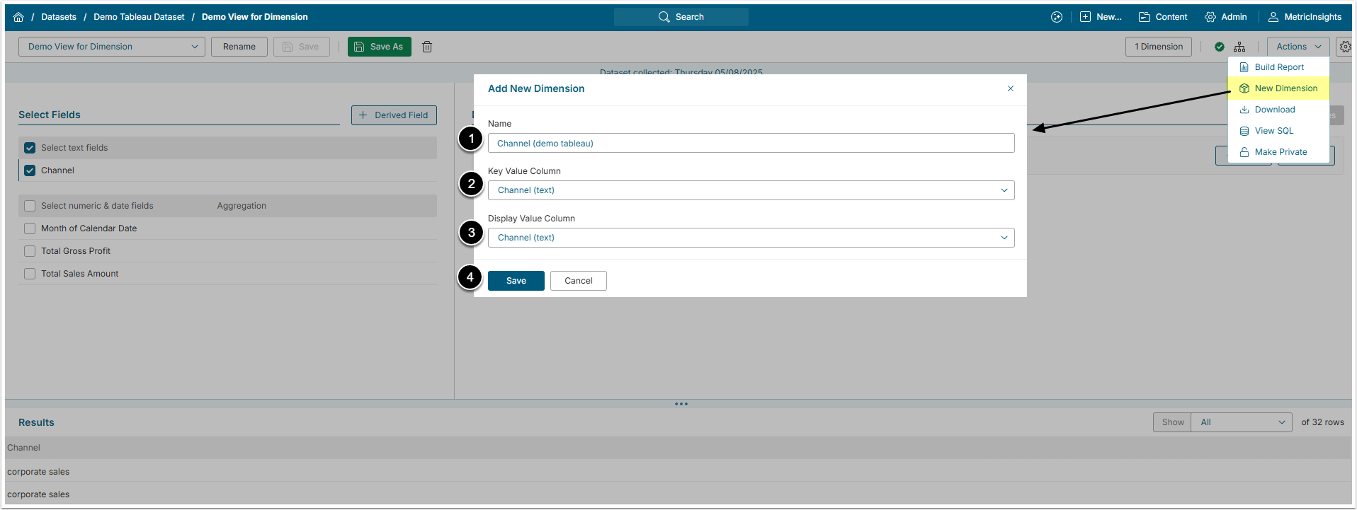The width and height of the screenshot is (1357, 510).
Task: Click the disabled Save toolbar button
Action: [x=302, y=47]
